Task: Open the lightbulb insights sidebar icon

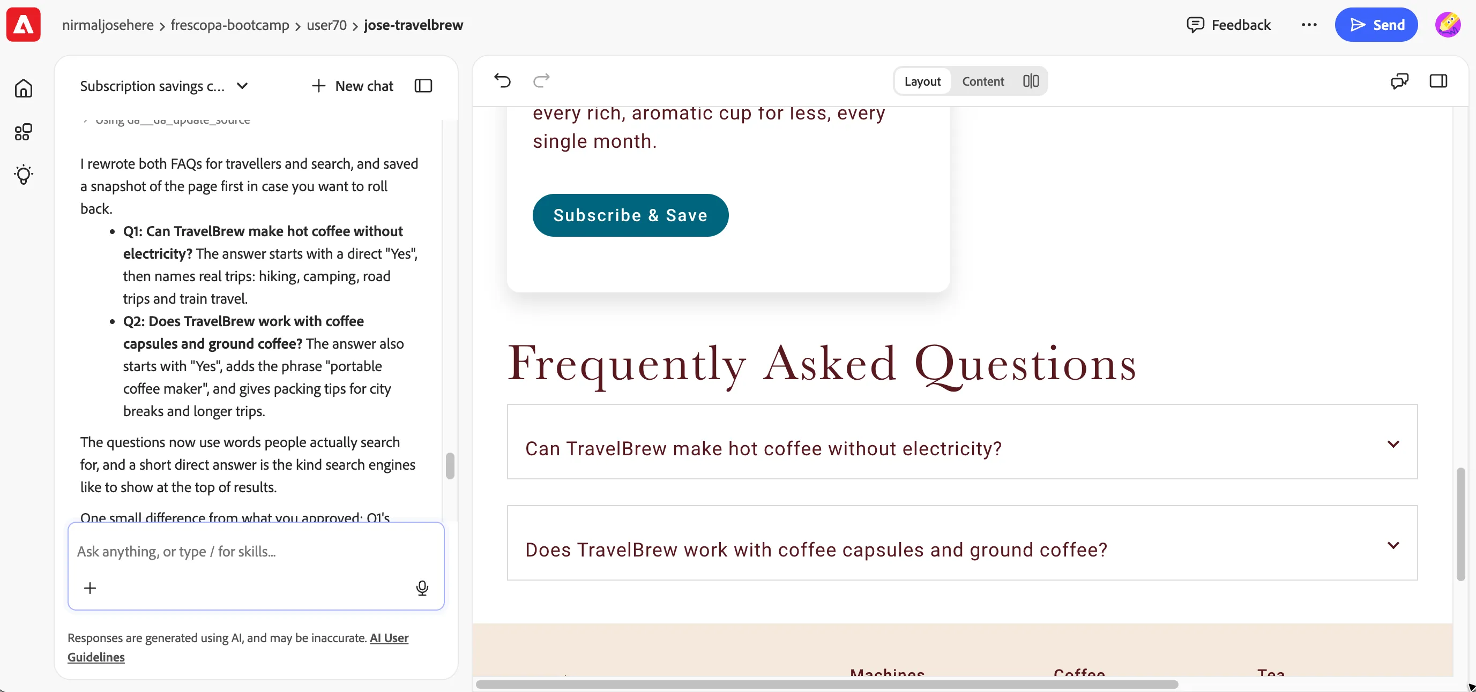Action: pos(24,175)
